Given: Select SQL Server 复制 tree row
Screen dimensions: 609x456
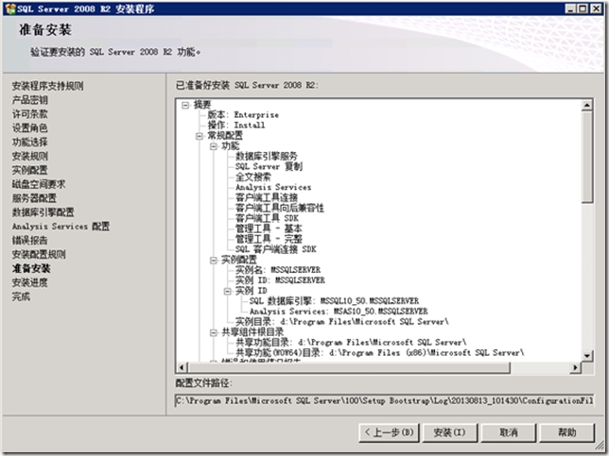Looking at the screenshot, I should (269, 167).
